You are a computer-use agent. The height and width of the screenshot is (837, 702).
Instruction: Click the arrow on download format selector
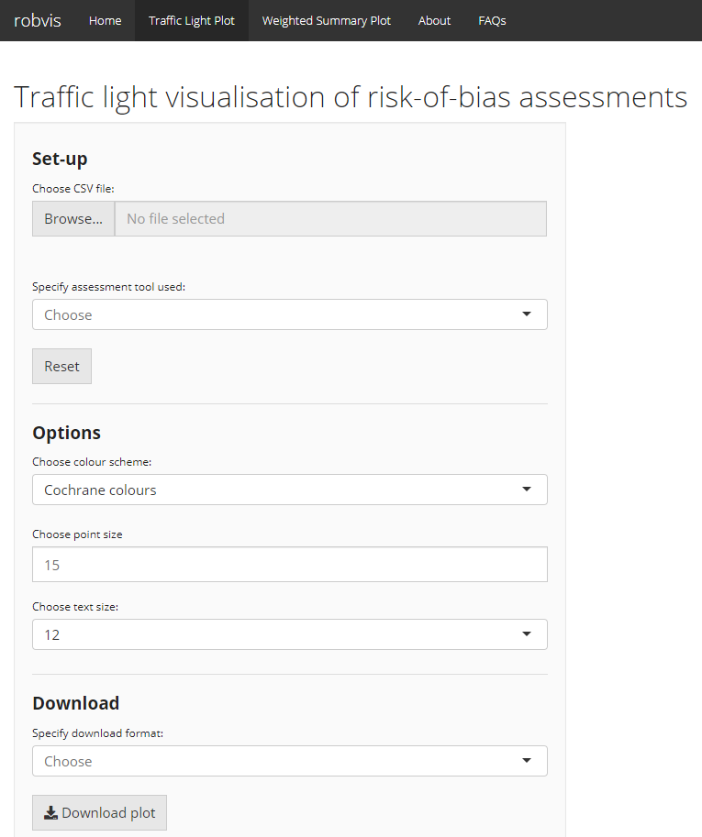click(527, 761)
